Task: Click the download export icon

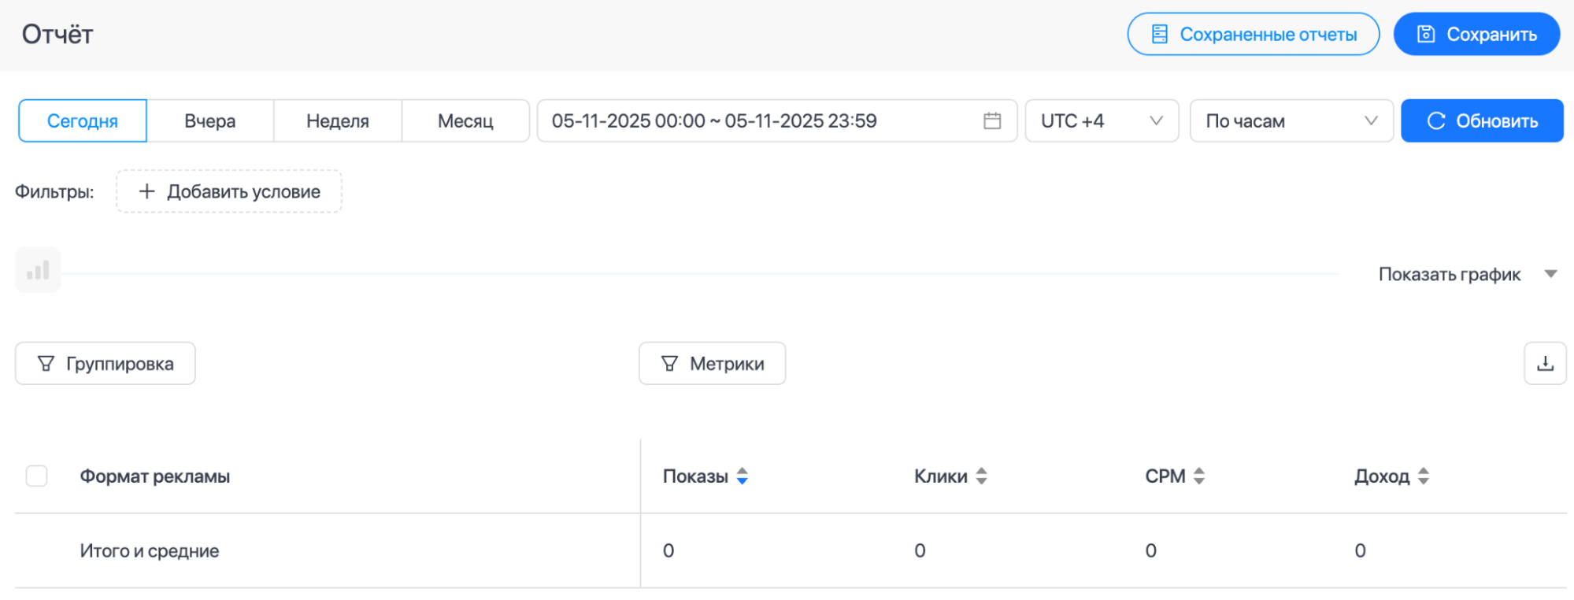Action: [x=1545, y=363]
